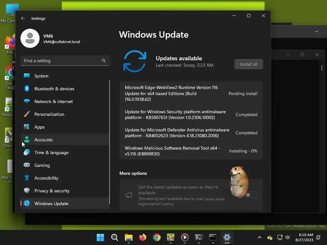Select Accounts in the sidebar
This screenshot has height=245, width=327.
point(65,140)
